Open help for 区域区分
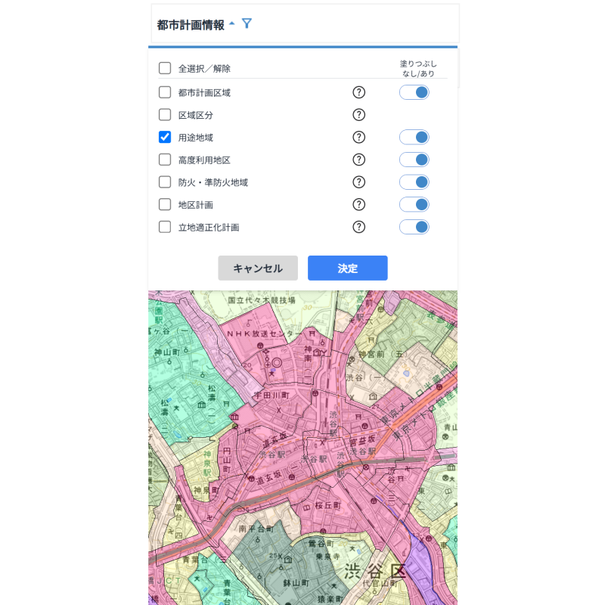Viewport: 605px width, 605px height. 359,115
